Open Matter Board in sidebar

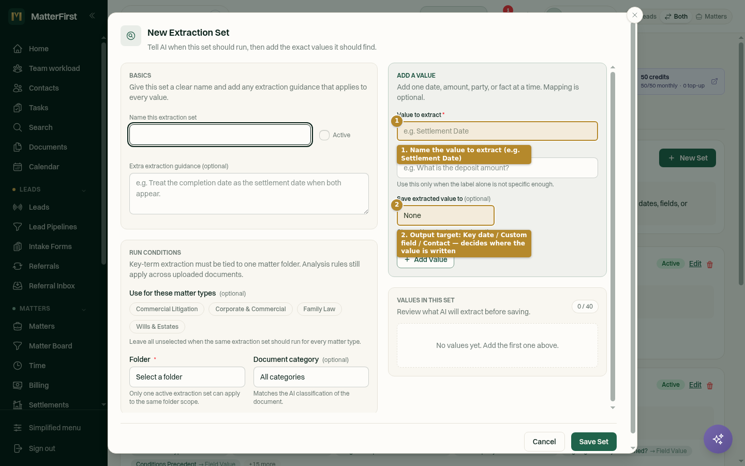(49, 346)
